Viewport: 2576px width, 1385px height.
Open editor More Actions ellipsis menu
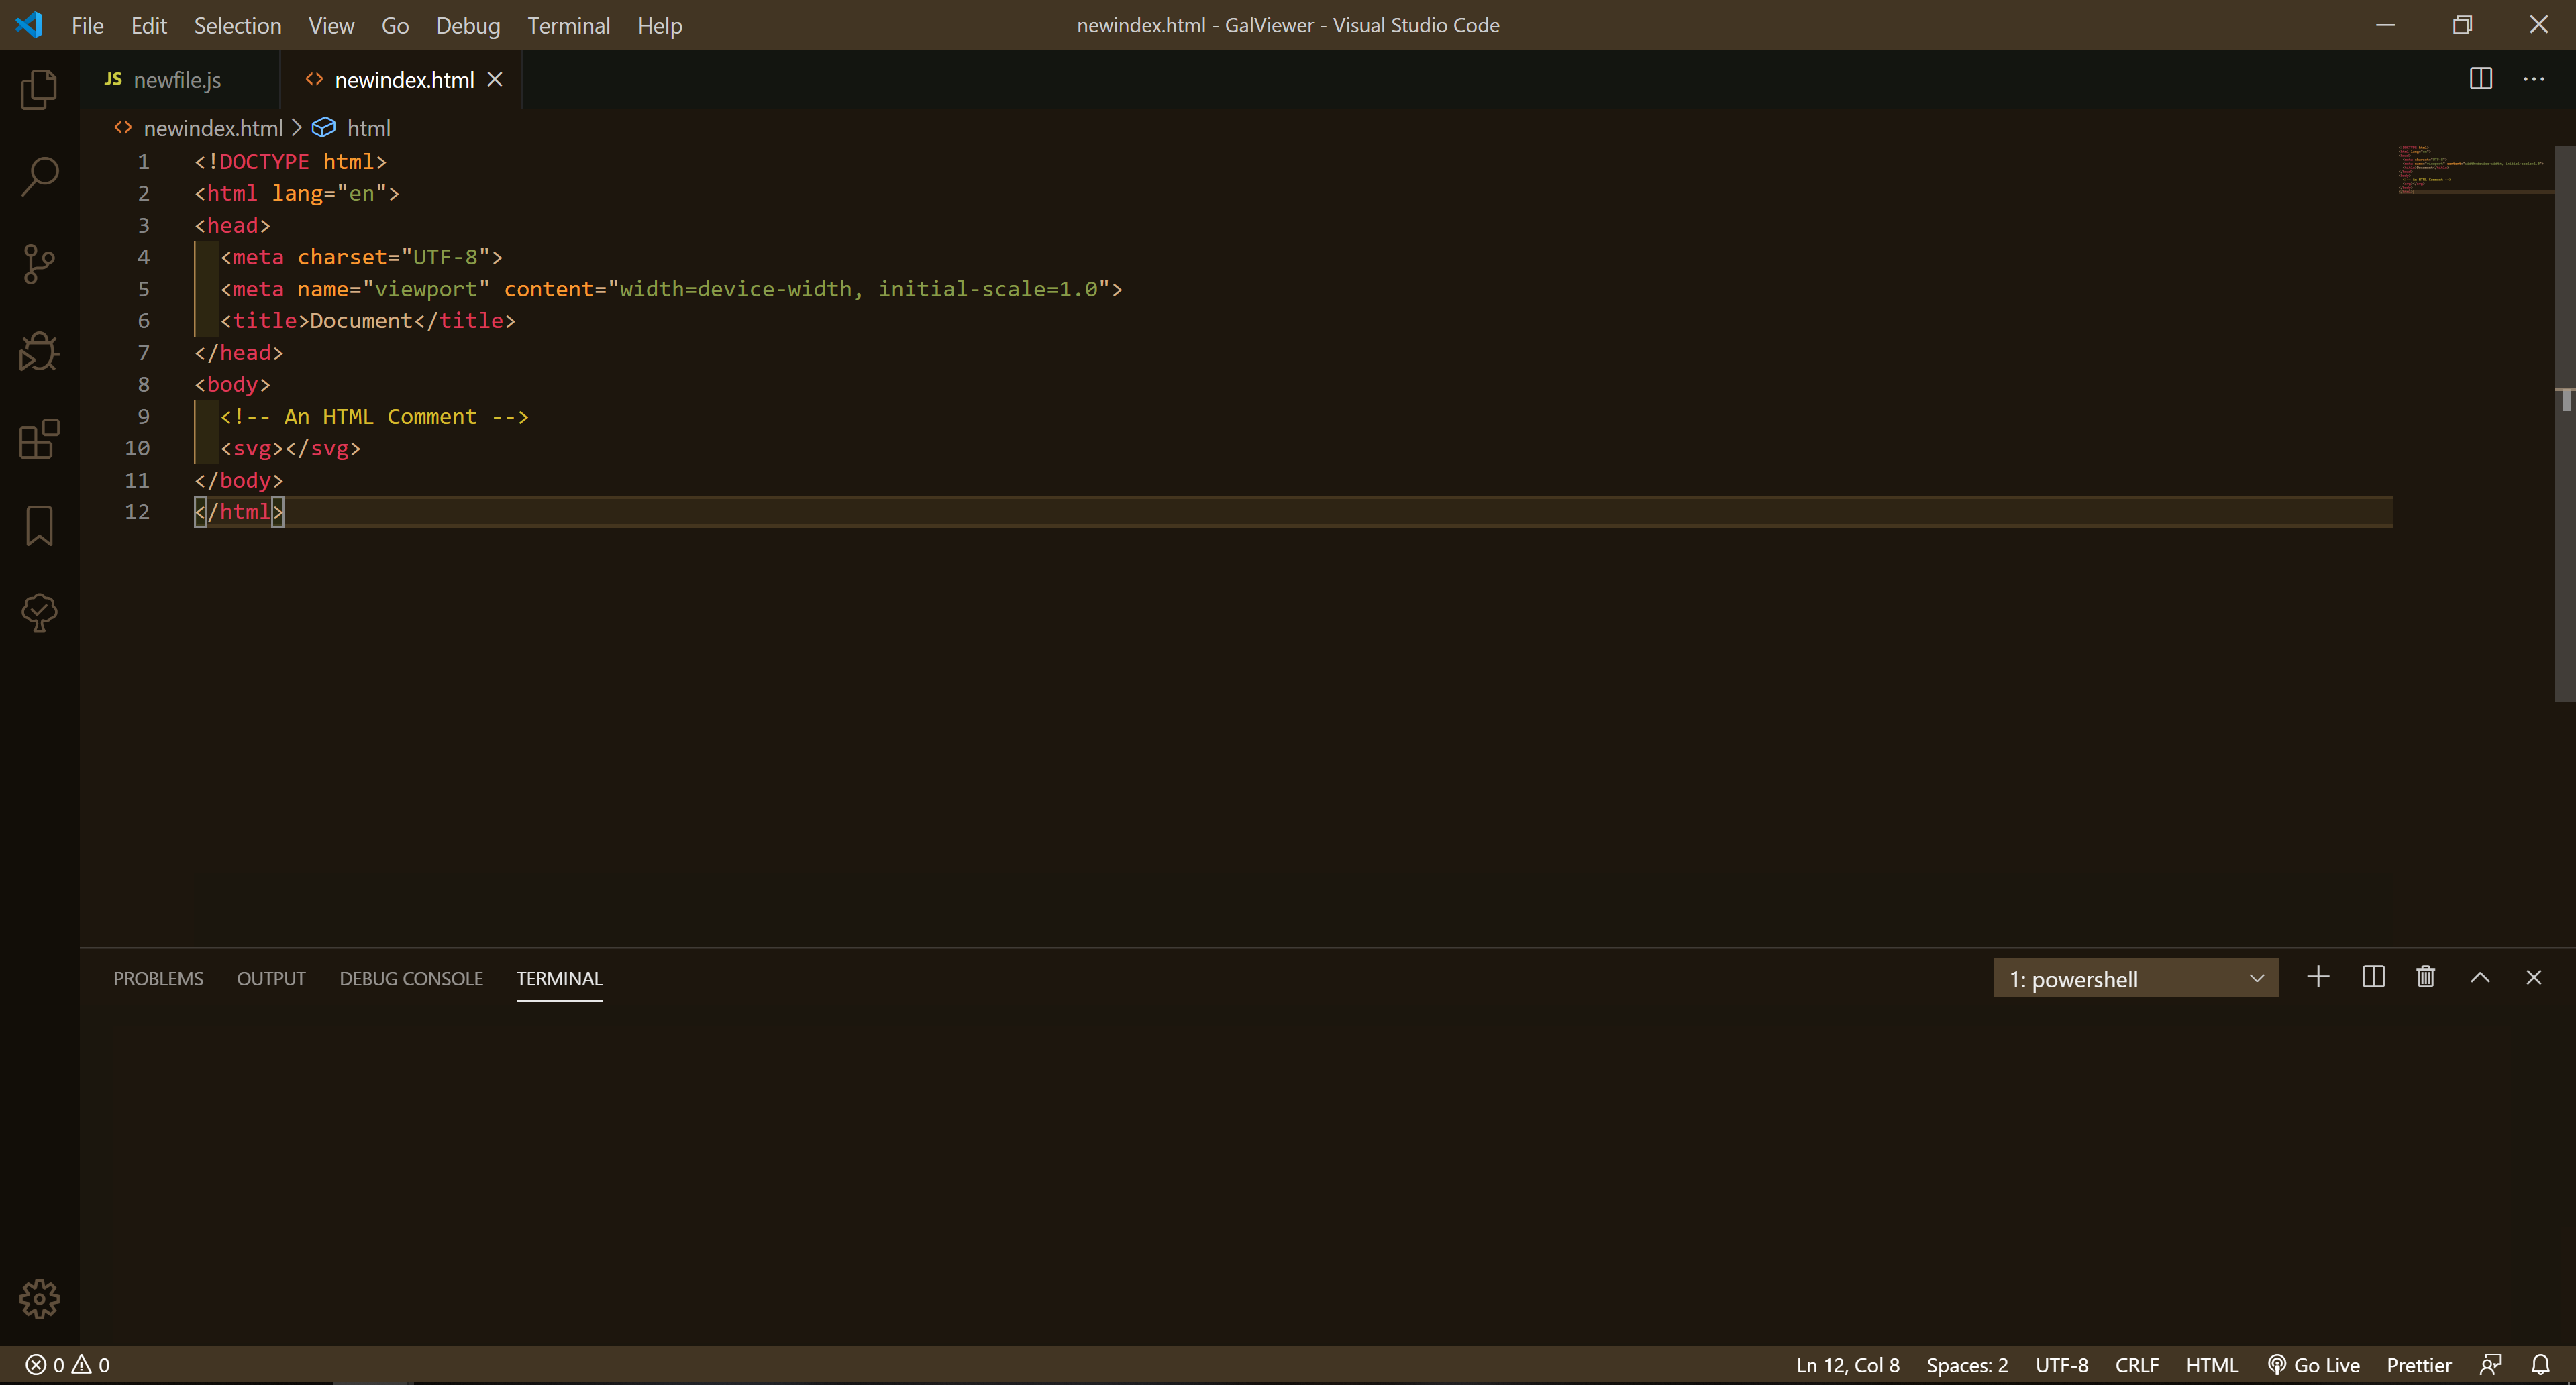click(x=2533, y=79)
